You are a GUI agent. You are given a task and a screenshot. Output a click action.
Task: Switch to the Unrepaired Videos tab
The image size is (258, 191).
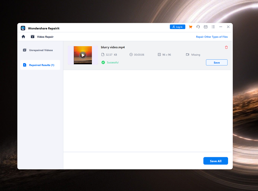(40, 50)
